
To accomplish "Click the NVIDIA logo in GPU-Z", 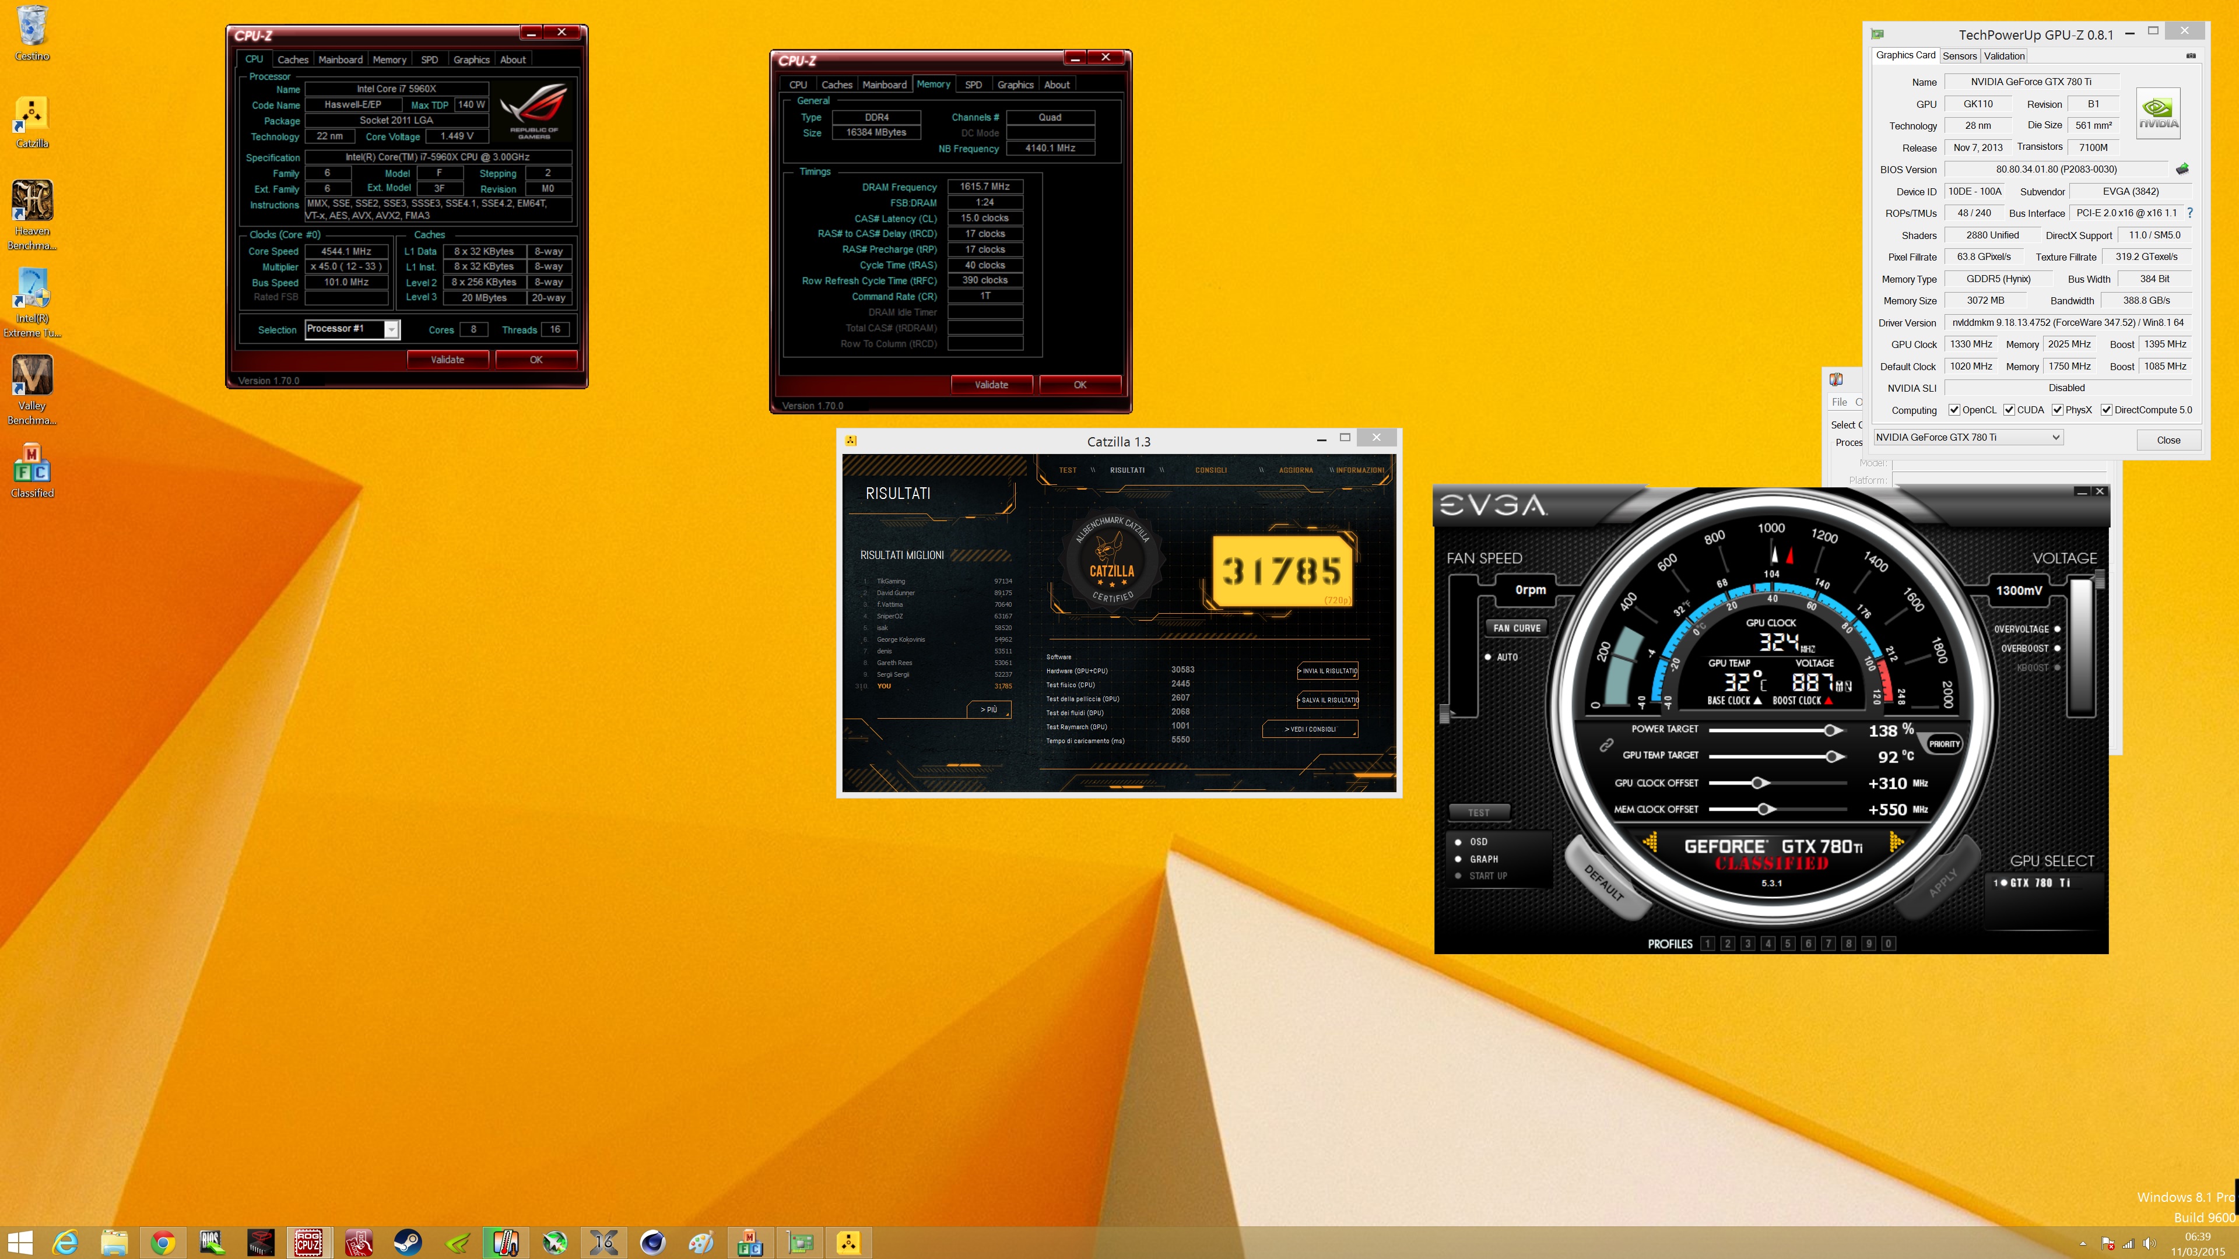I will tap(2158, 113).
